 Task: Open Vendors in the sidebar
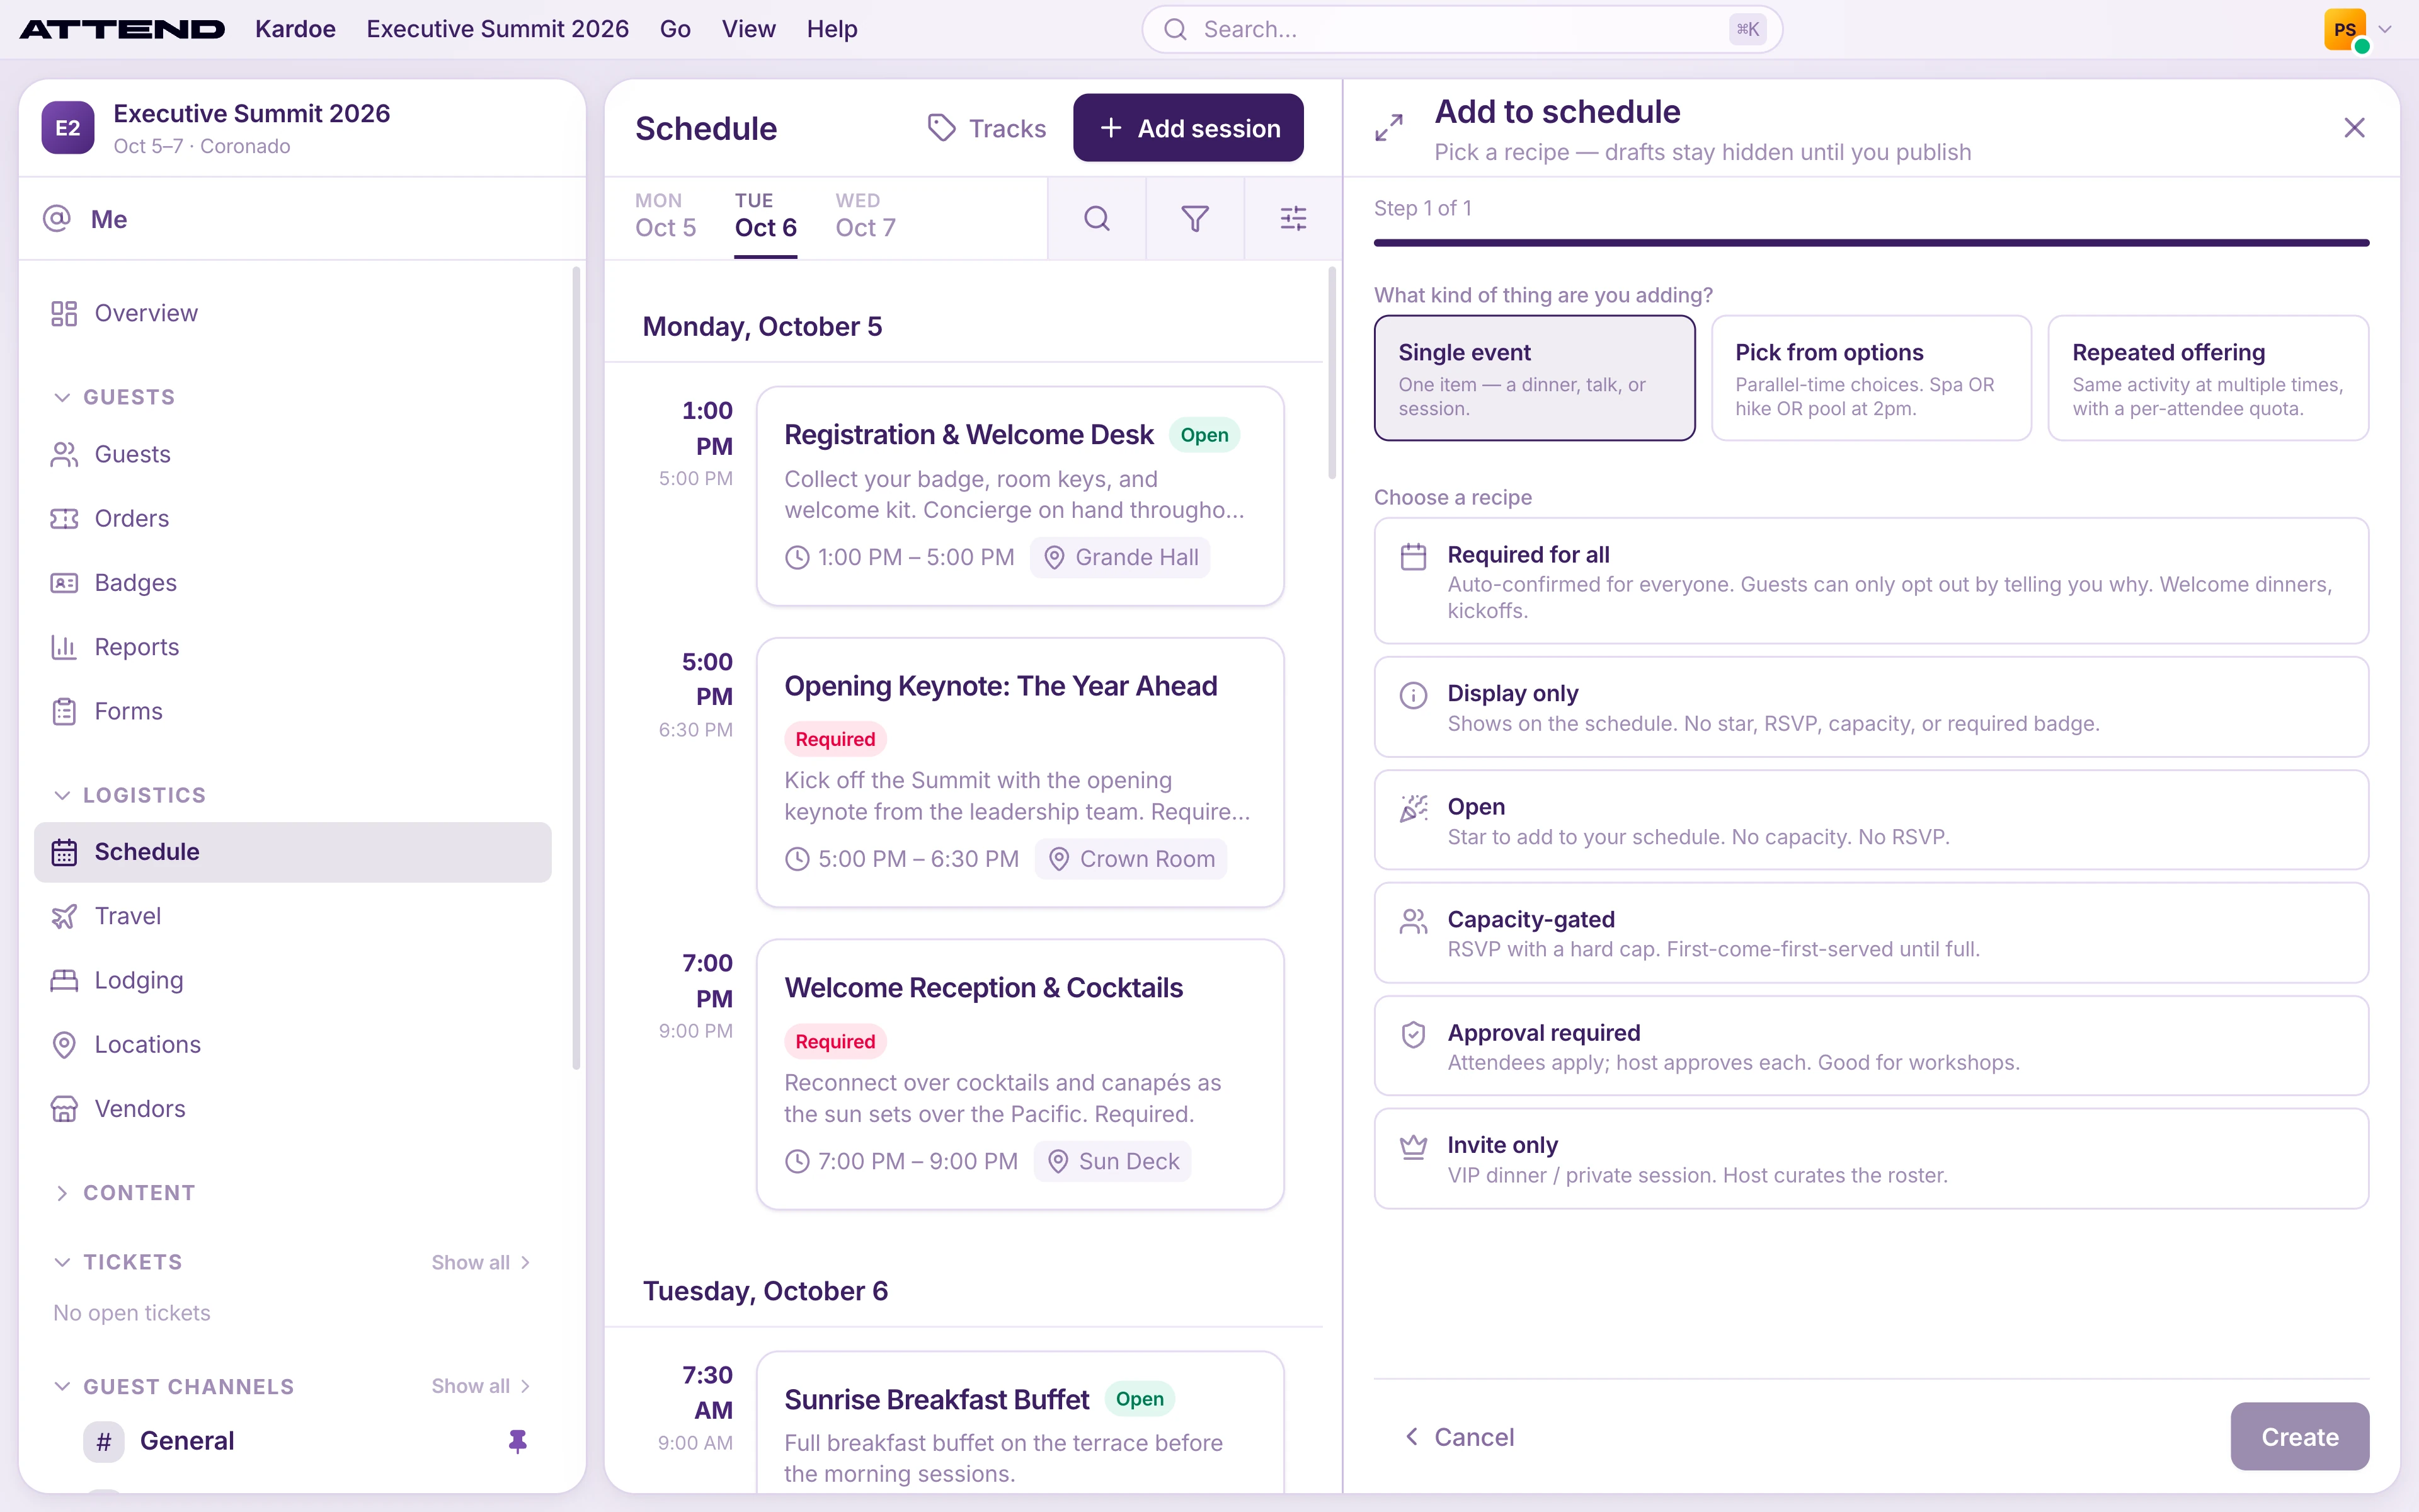coord(293,1109)
